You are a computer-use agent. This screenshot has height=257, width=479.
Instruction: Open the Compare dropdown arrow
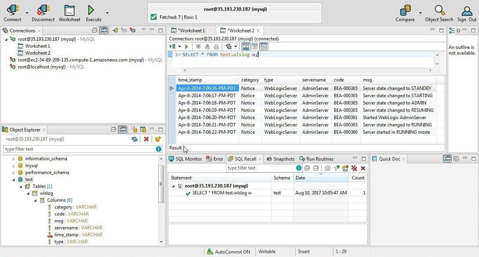point(420,13)
